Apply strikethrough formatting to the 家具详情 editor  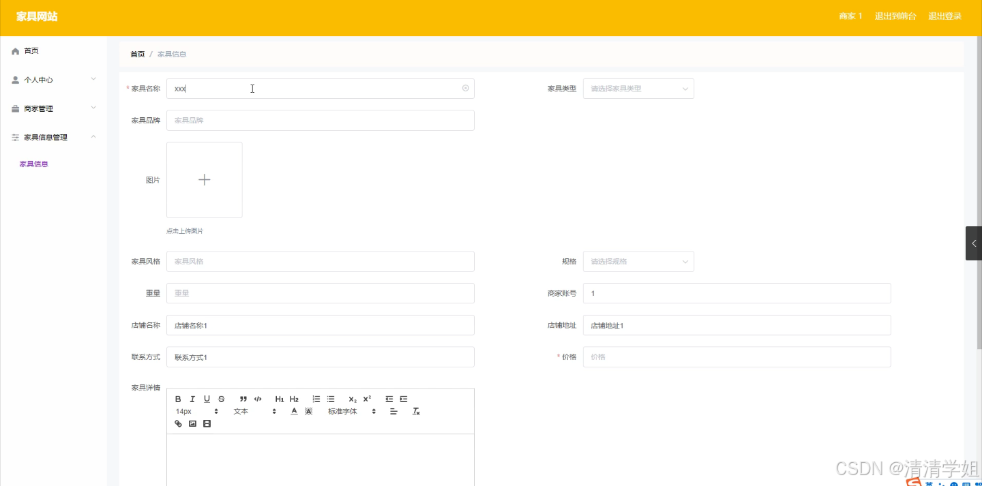coord(221,399)
